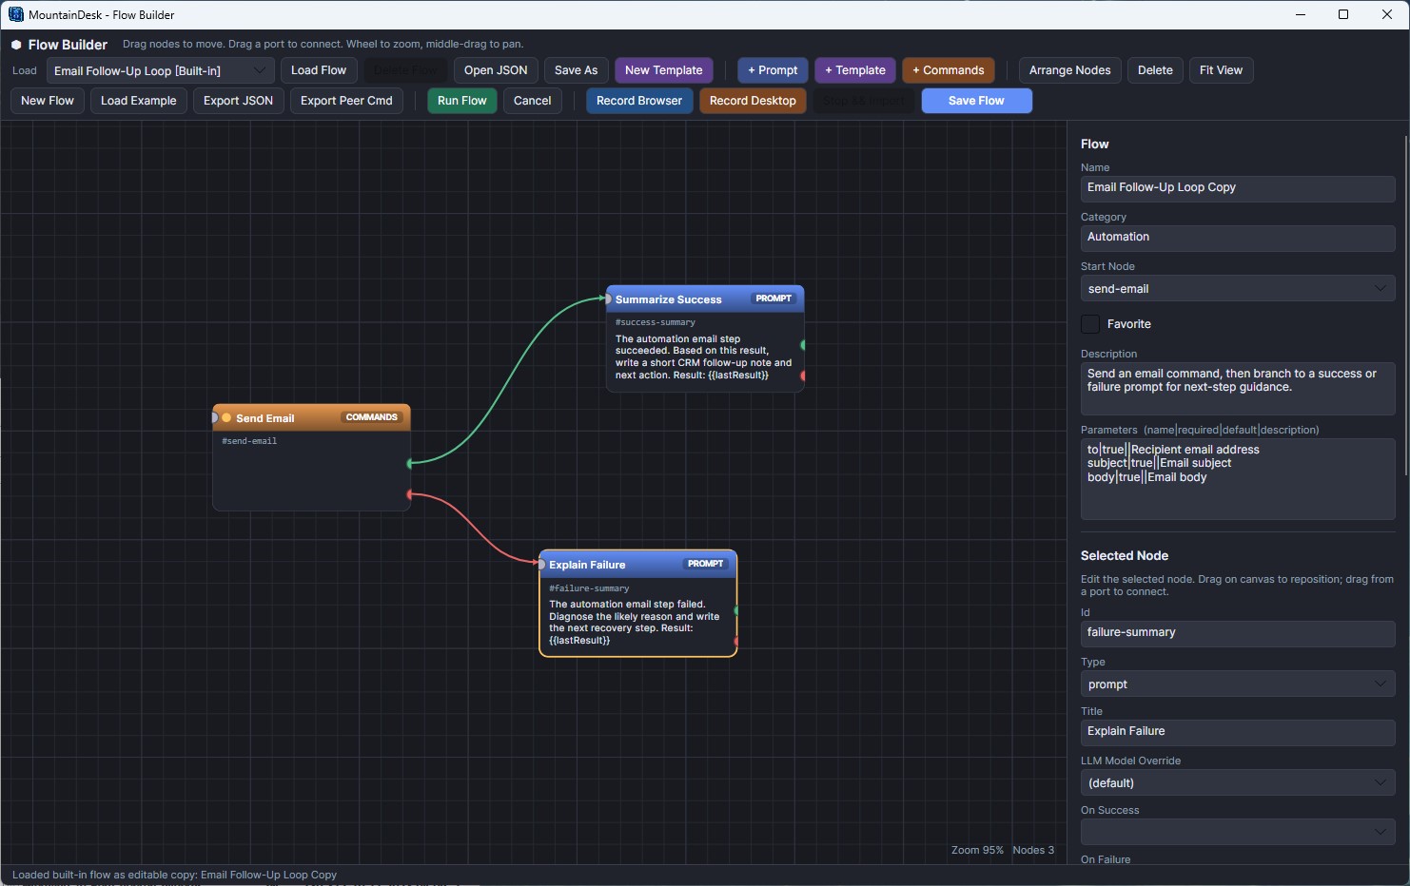Click the Flow Builder logo dot
This screenshot has width=1410, height=886.
coord(16,45)
